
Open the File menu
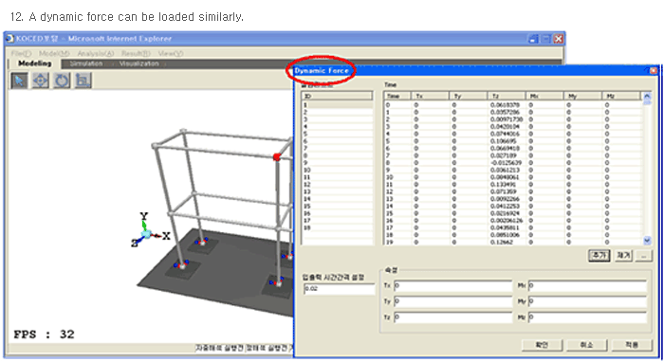(21, 53)
